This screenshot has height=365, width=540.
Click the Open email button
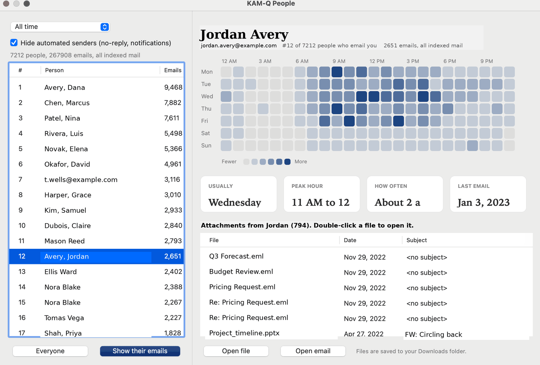pyautogui.click(x=313, y=351)
